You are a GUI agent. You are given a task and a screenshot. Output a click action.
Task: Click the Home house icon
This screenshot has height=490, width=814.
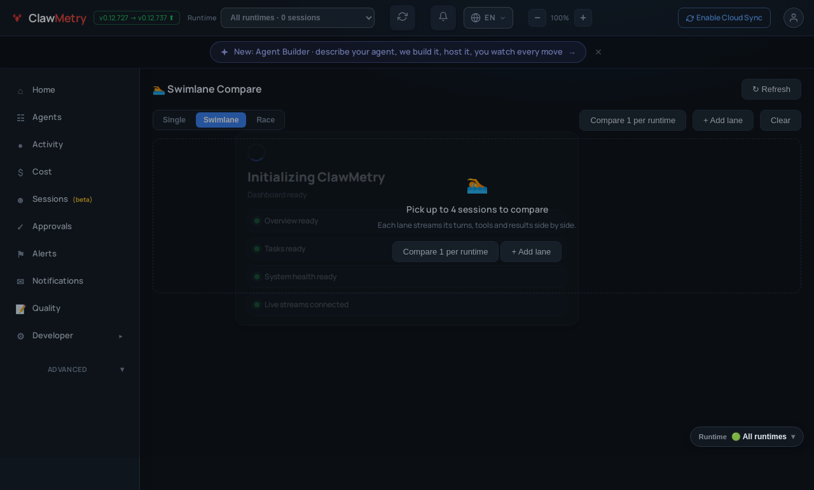pyautogui.click(x=20, y=91)
